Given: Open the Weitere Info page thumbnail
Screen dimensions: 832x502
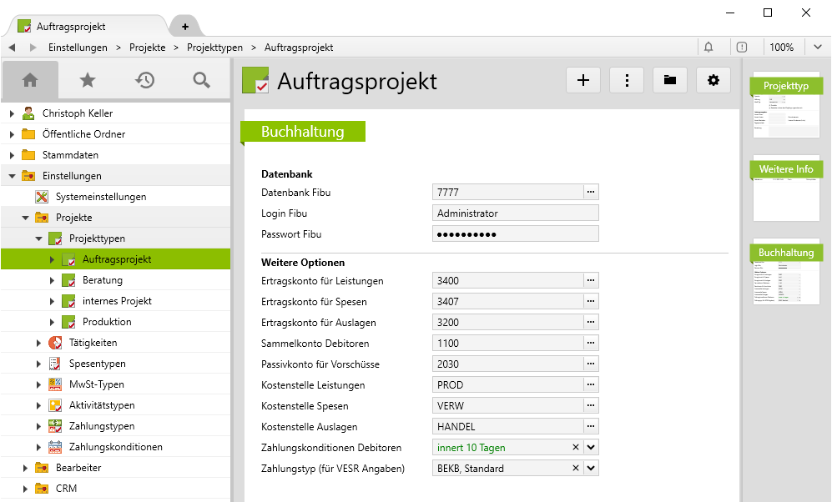Looking at the screenshot, I should pos(785,188).
